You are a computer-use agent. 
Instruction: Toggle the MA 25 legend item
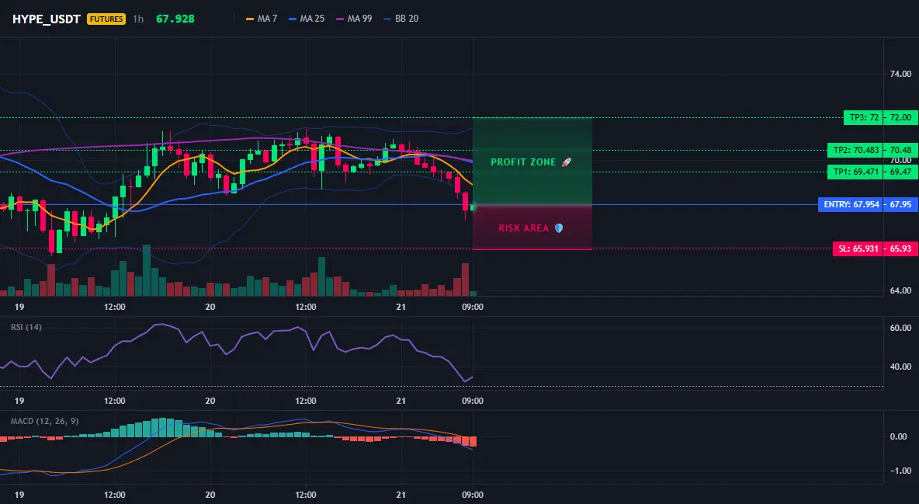(x=307, y=19)
